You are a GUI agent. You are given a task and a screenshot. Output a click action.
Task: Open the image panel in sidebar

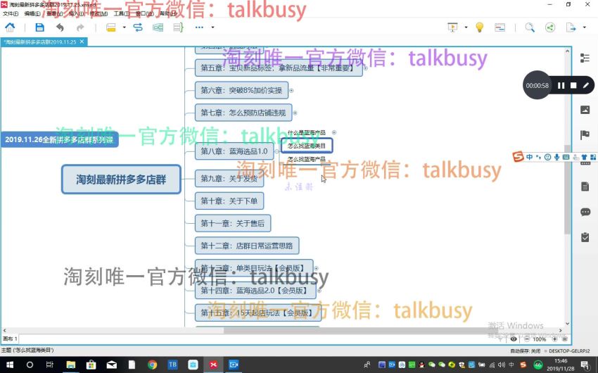point(585,110)
